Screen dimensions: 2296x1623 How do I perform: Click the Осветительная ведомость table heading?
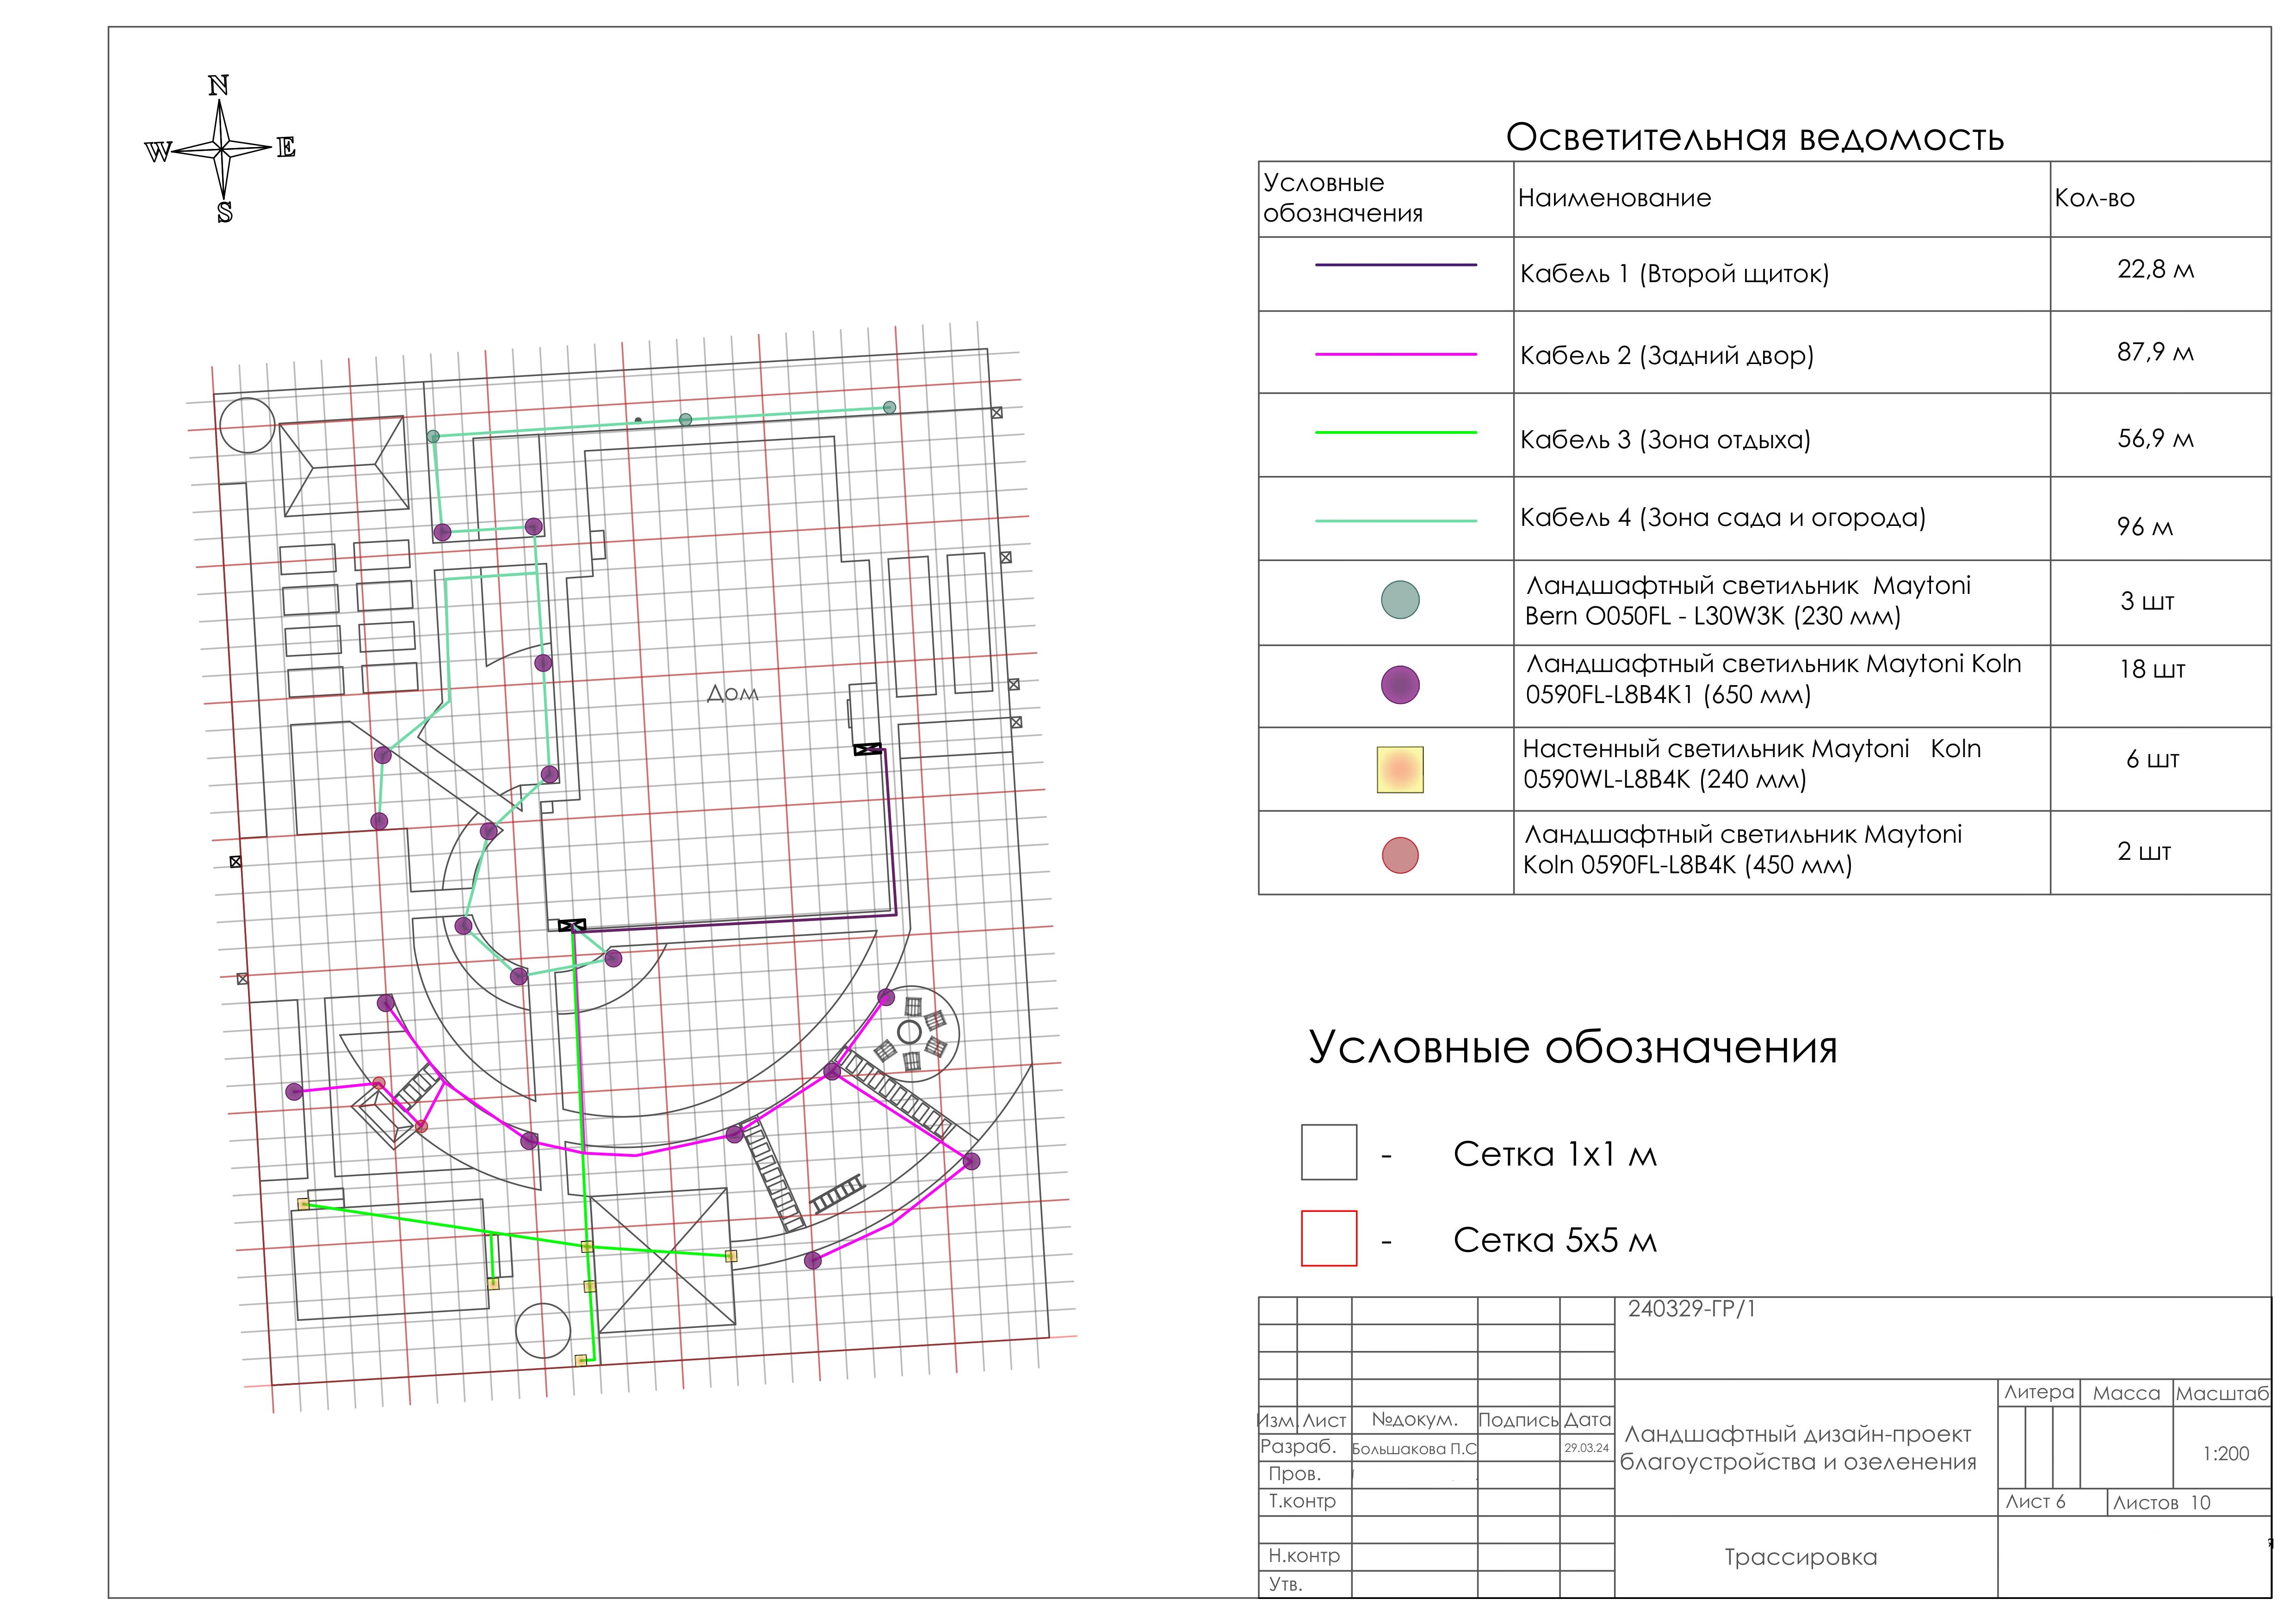(1752, 137)
